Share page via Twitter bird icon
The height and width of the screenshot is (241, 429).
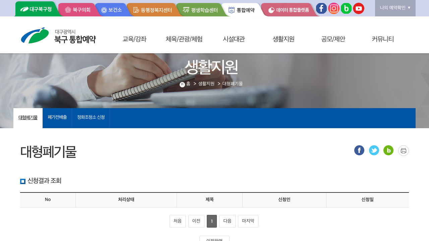click(x=374, y=151)
